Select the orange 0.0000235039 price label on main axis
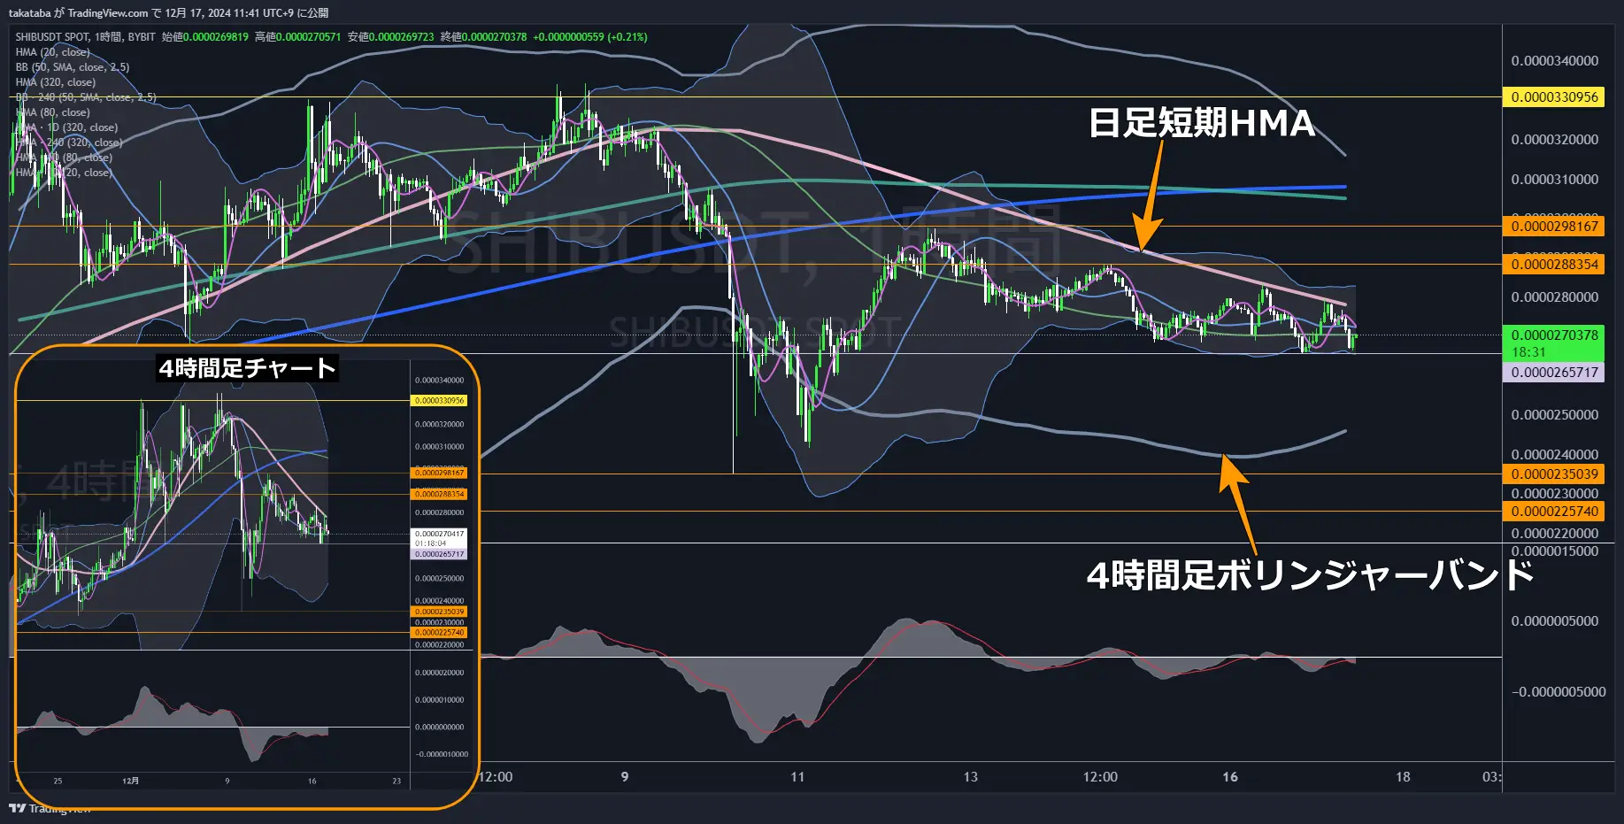1624x824 pixels. [1554, 474]
